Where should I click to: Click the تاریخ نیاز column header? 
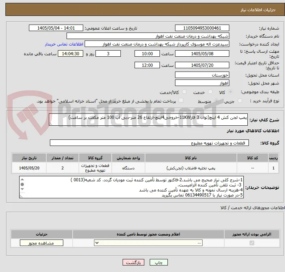(x=29, y=158)
